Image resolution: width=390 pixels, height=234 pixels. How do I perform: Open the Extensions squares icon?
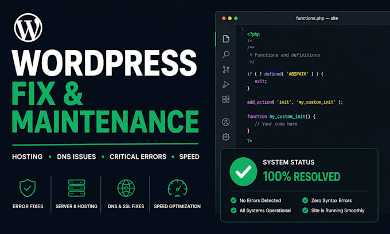point(226,99)
